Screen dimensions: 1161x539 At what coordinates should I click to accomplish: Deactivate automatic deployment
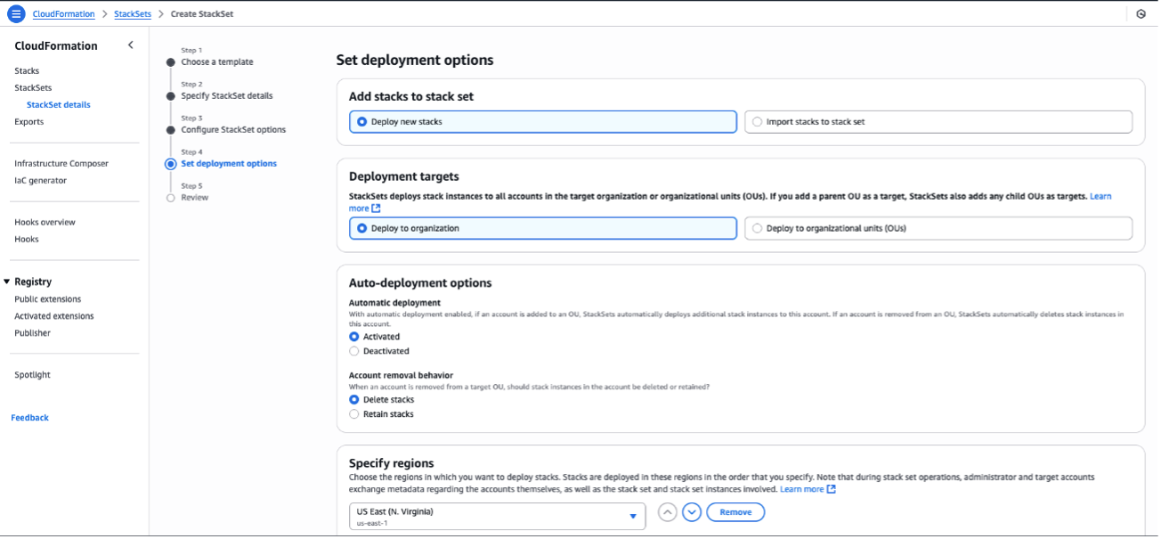pyautogui.click(x=355, y=350)
